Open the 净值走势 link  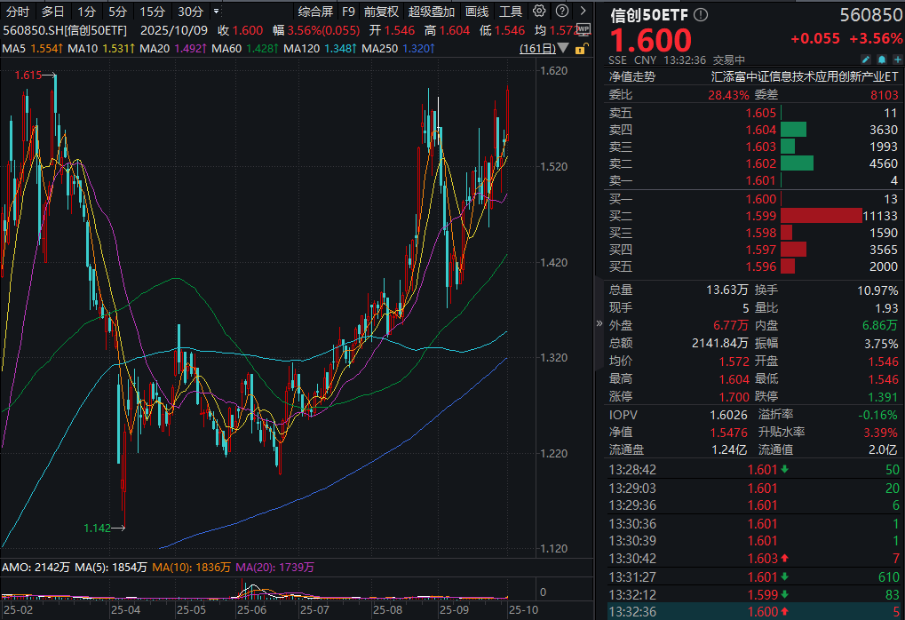pos(631,76)
